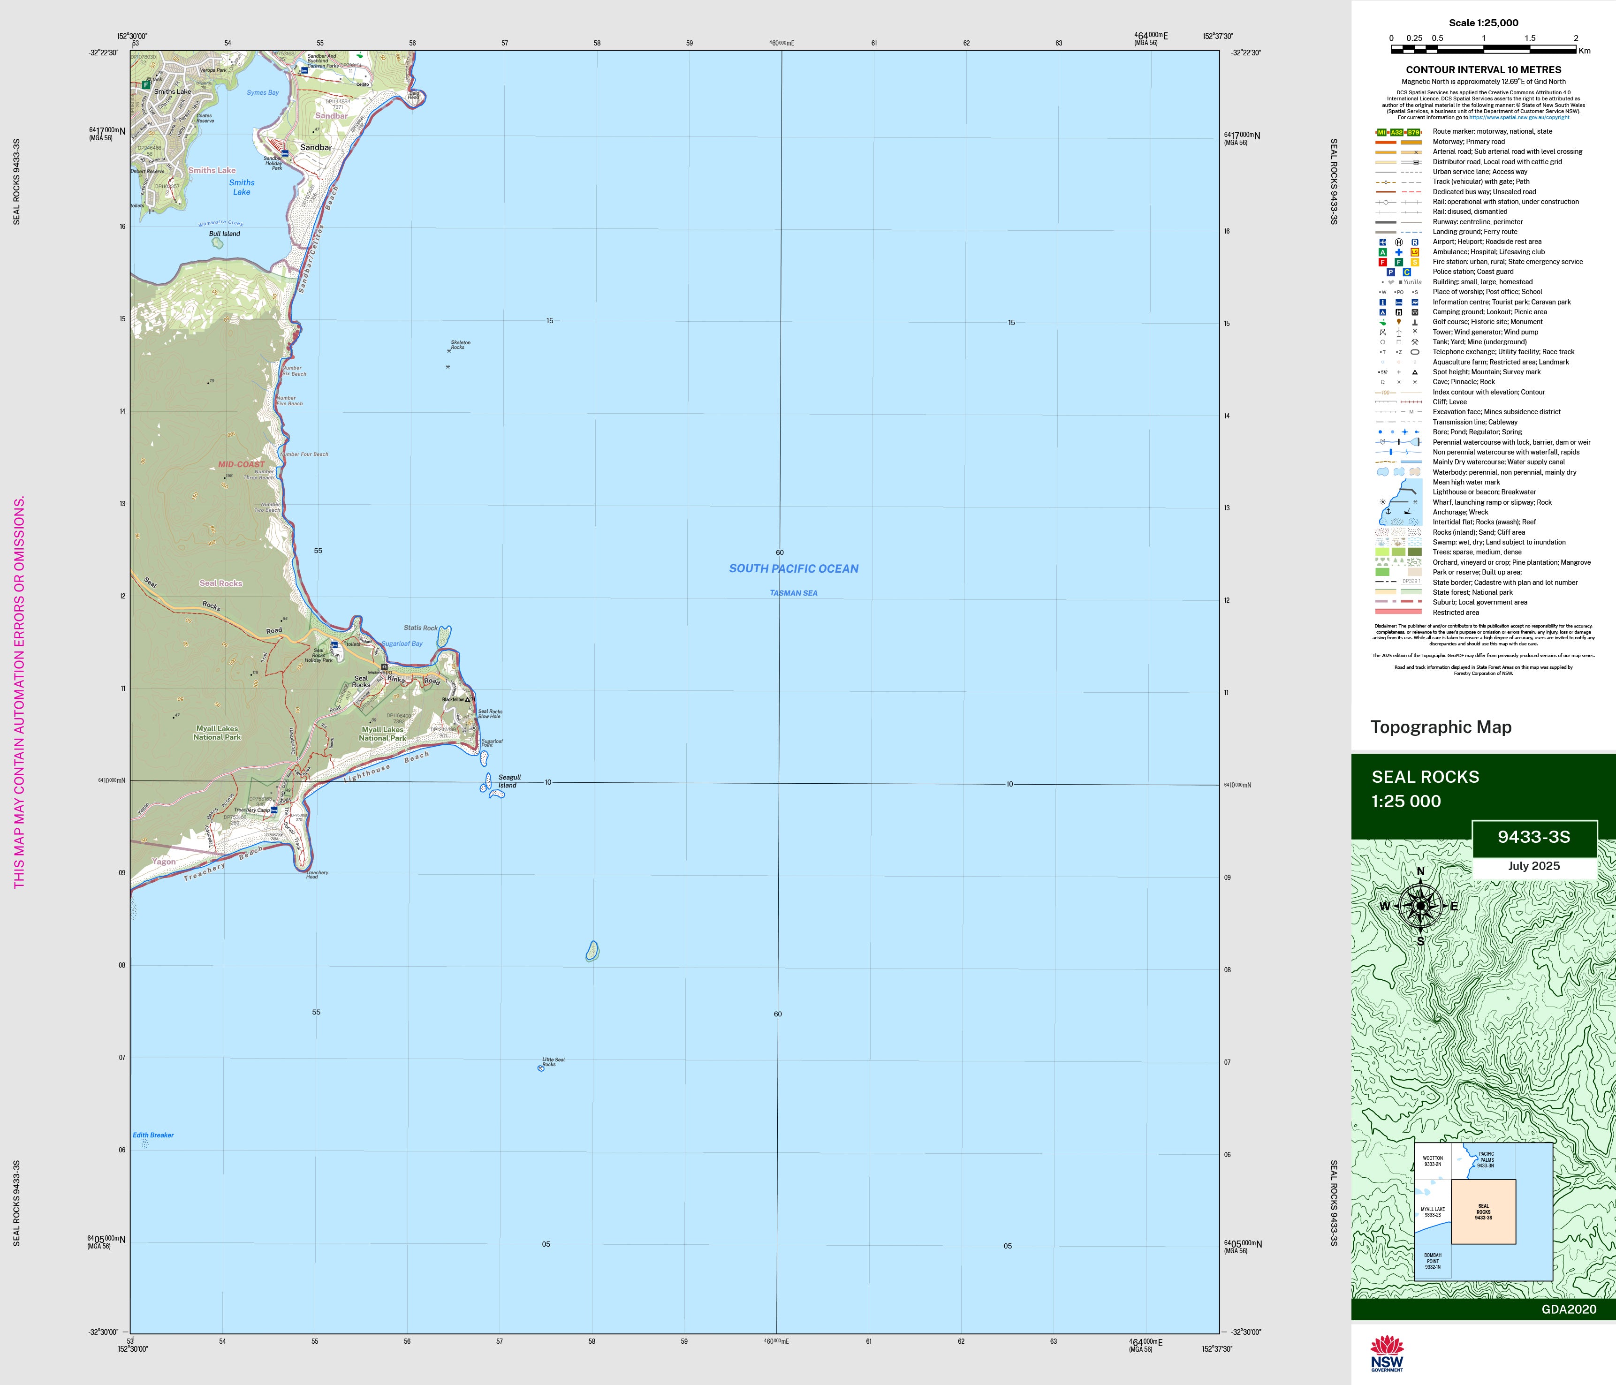Viewport: 1616px width, 1385px height.
Task: Click the Heliport H symbol in legend
Action: (x=1398, y=242)
